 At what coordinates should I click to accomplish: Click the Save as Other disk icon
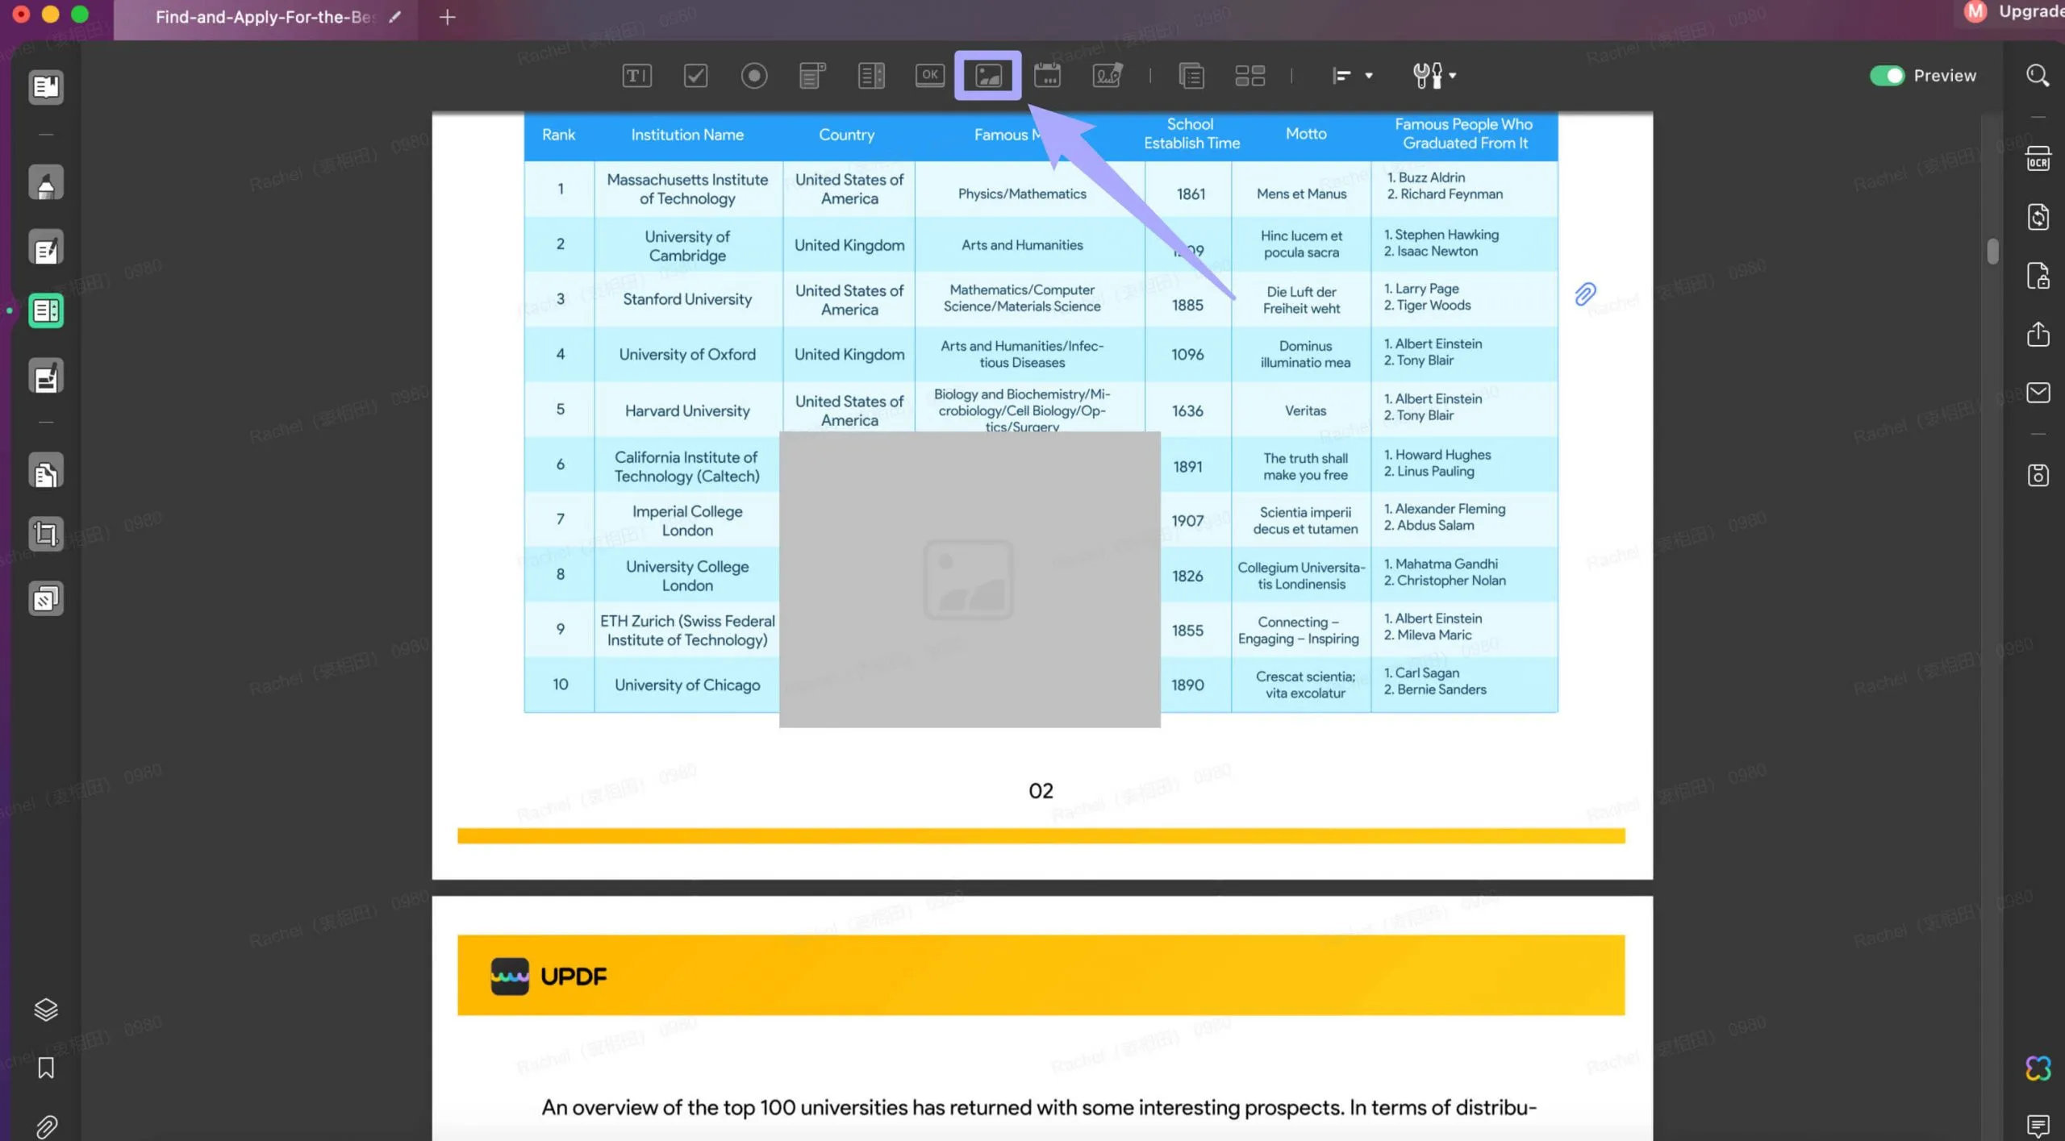2038,475
